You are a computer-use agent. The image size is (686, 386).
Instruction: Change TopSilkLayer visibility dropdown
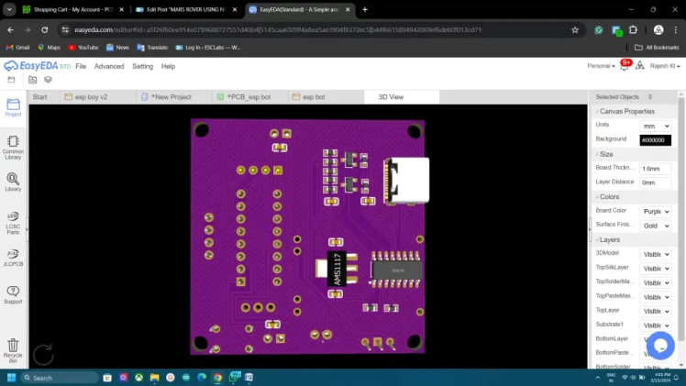pyautogui.click(x=655, y=268)
